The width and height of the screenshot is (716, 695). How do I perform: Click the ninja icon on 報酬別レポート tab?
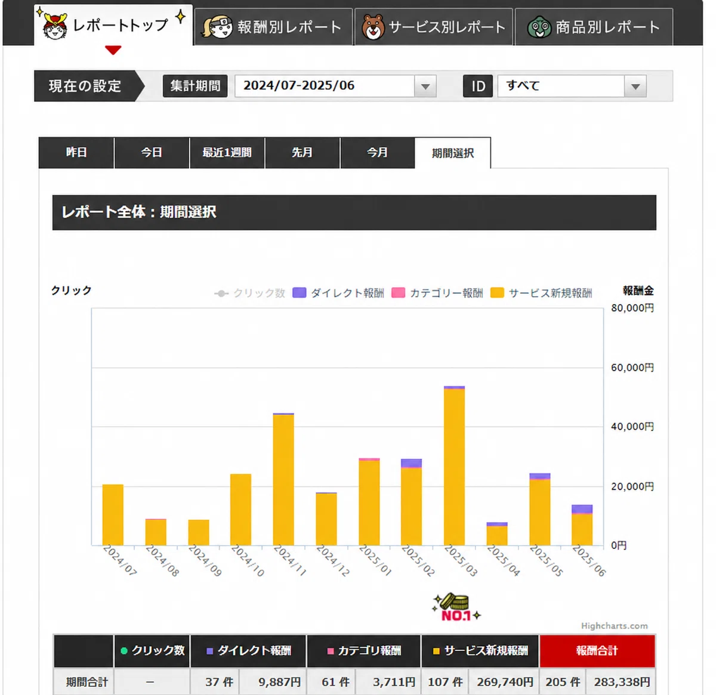218,27
